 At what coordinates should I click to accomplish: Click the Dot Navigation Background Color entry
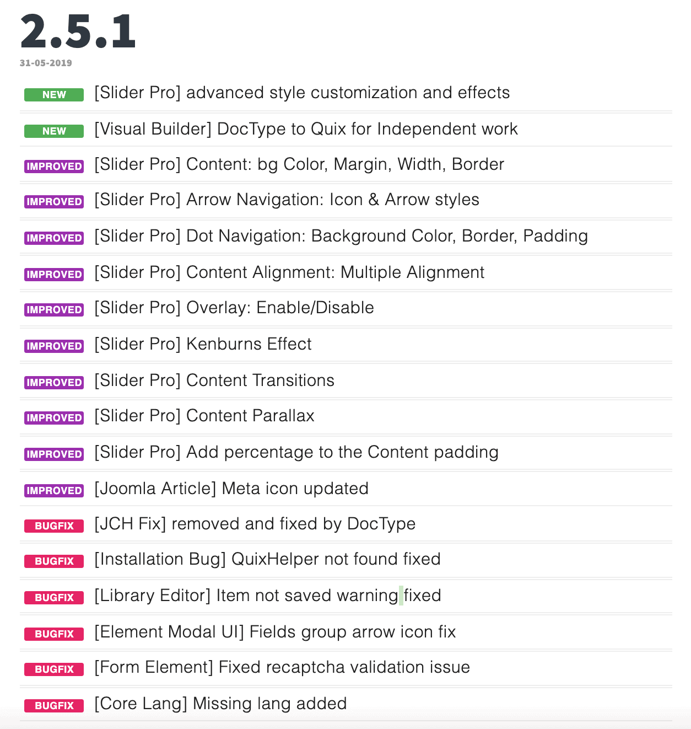pos(341,236)
